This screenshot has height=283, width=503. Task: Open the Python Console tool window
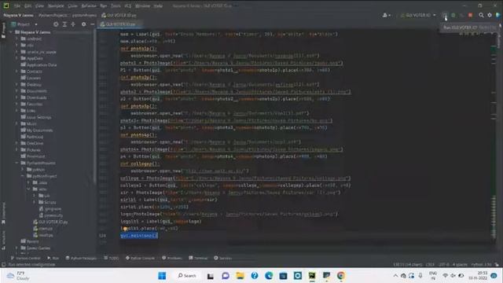click(140, 258)
